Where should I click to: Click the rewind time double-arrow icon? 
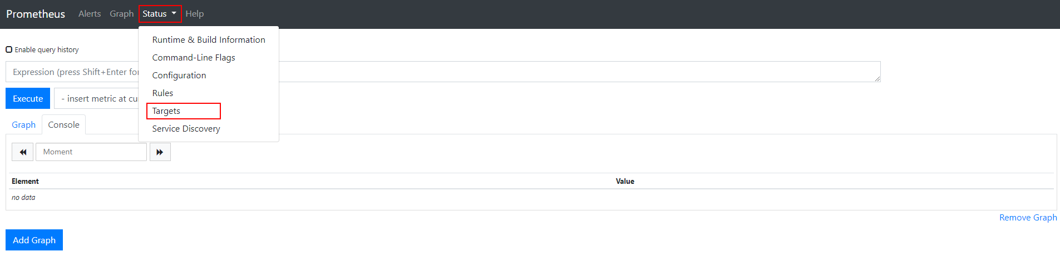pos(23,152)
